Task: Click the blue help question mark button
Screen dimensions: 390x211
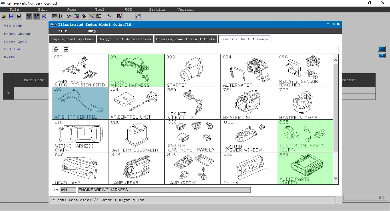Action: point(382,56)
